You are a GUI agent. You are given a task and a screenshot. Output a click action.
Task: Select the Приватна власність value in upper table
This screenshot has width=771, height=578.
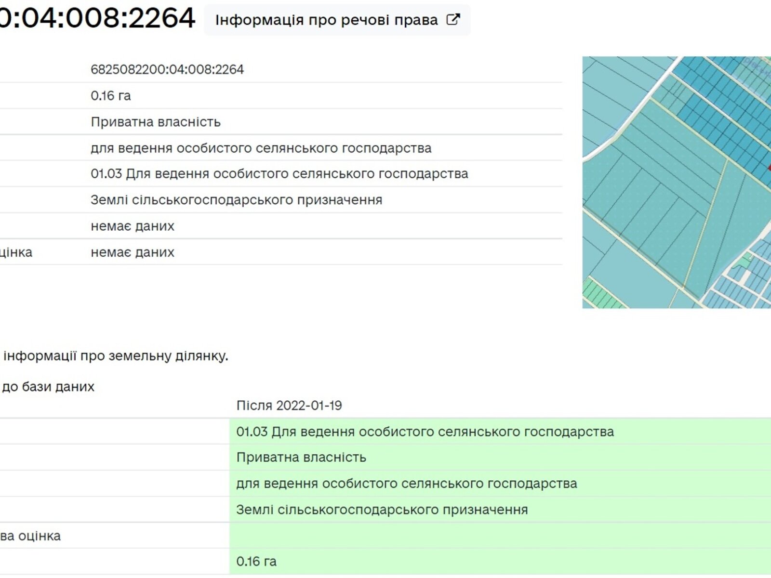[156, 122]
